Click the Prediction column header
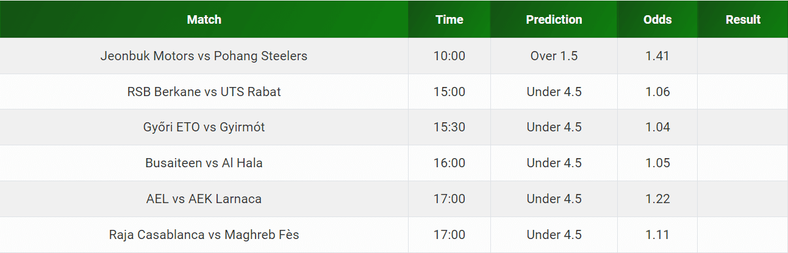The height and width of the screenshot is (253, 788). (x=554, y=19)
